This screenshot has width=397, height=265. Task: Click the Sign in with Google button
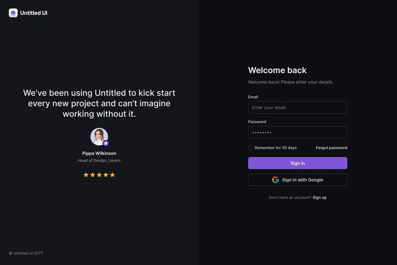click(x=297, y=179)
